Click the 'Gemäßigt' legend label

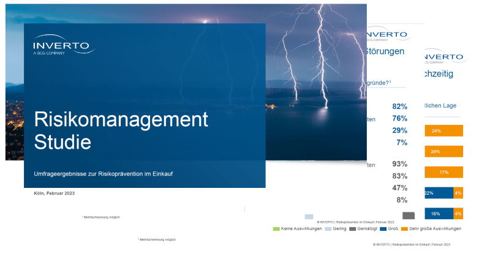tap(367, 229)
